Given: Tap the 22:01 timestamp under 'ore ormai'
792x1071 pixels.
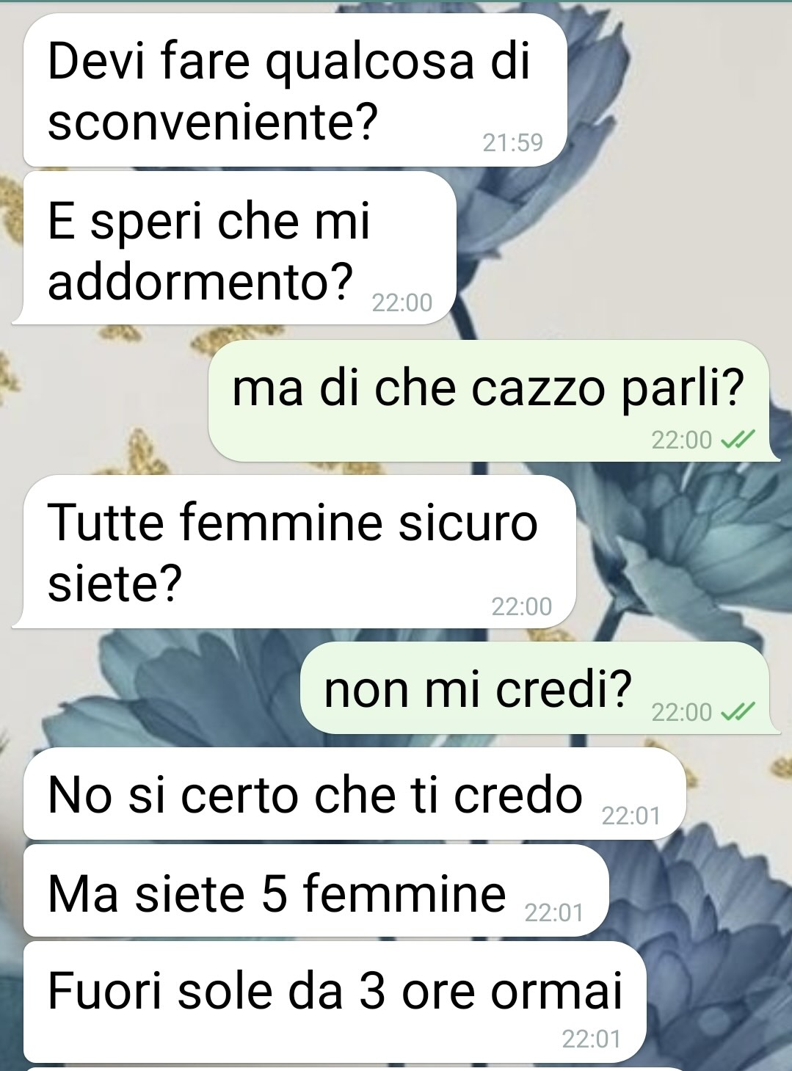Looking at the screenshot, I should pyautogui.click(x=592, y=1039).
